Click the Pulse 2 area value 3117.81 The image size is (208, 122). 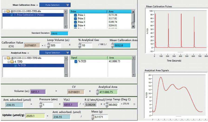pyautogui.click(x=113, y=19)
